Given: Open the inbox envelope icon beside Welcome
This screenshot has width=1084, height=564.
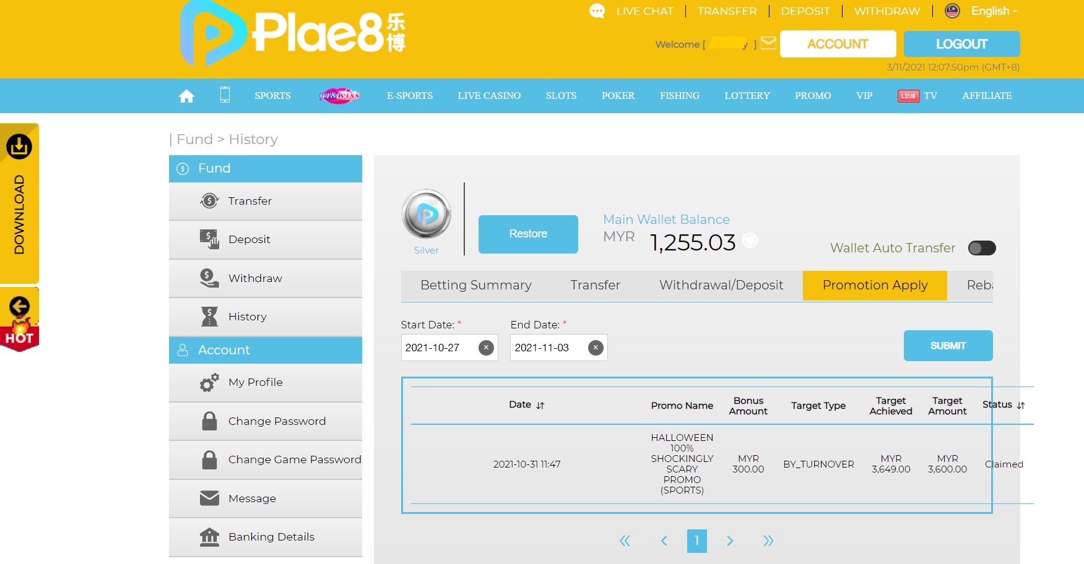Looking at the screenshot, I should click(x=768, y=43).
